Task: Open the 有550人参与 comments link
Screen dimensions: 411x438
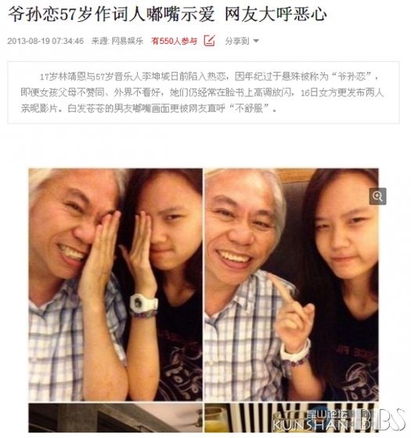Action: [174, 41]
